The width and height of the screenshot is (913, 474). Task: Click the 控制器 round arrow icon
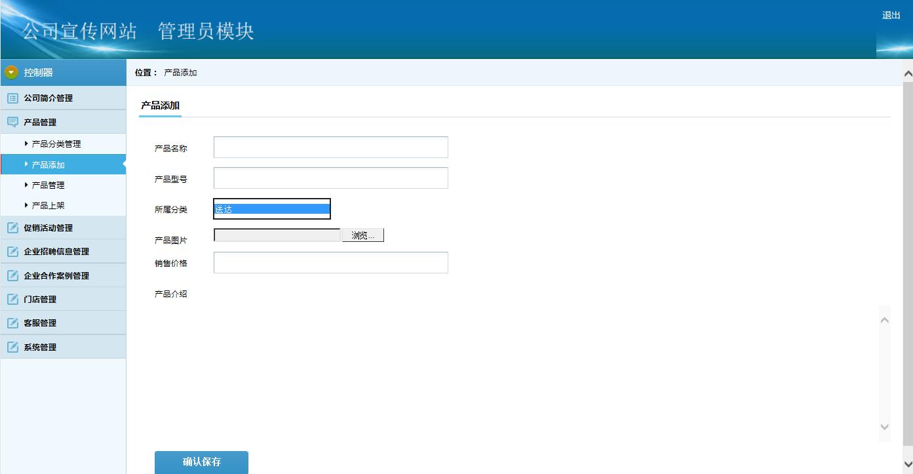(12, 72)
